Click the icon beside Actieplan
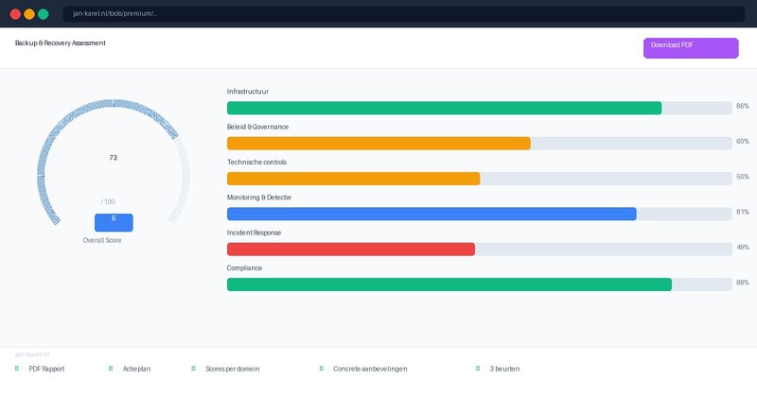This screenshot has width=757, height=397. pos(111,369)
